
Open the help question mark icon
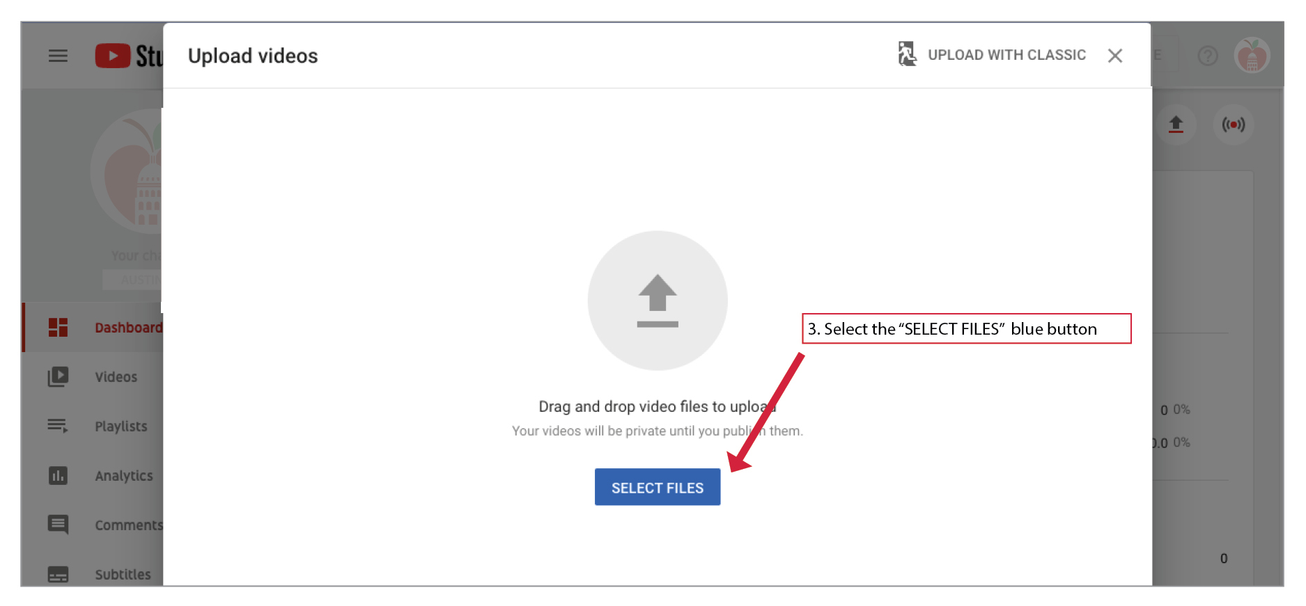coord(1207,56)
